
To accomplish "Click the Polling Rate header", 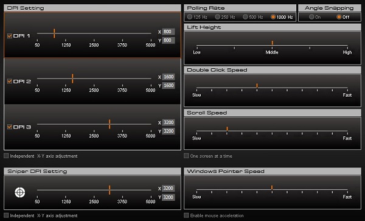I will (x=240, y=8).
